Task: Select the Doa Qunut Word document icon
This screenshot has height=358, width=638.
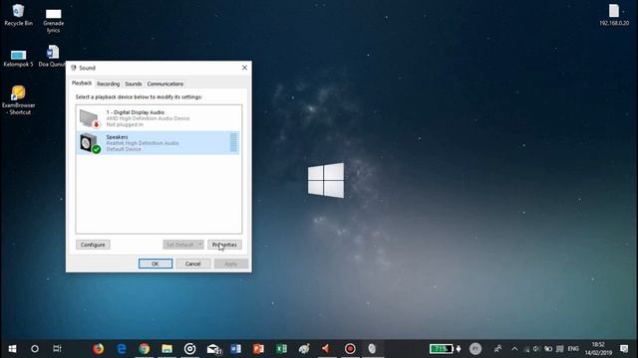Action: [53, 56]
